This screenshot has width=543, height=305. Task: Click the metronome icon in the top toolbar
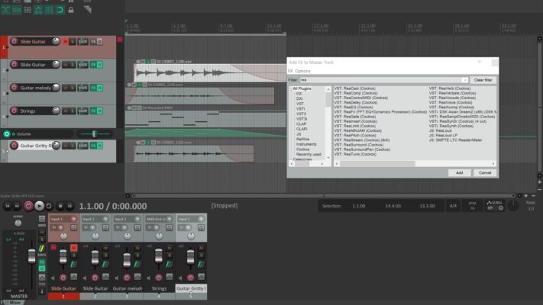[88, 10]
